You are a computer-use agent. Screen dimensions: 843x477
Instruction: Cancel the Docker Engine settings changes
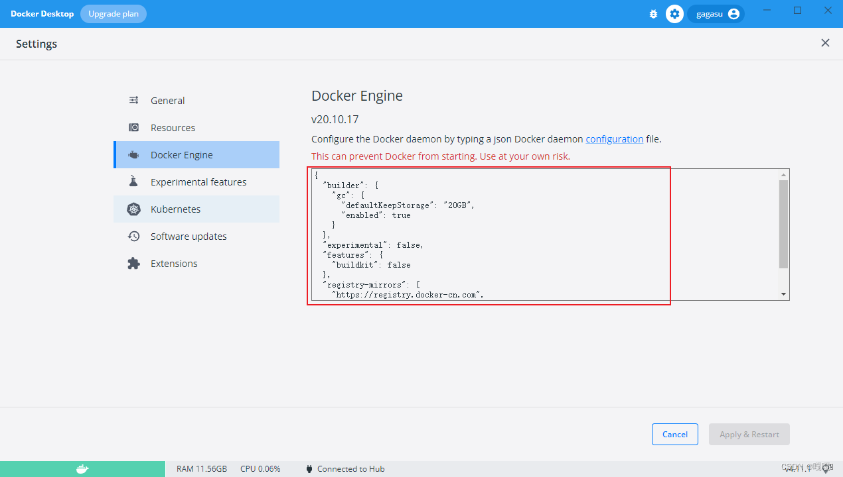[674, 434]
